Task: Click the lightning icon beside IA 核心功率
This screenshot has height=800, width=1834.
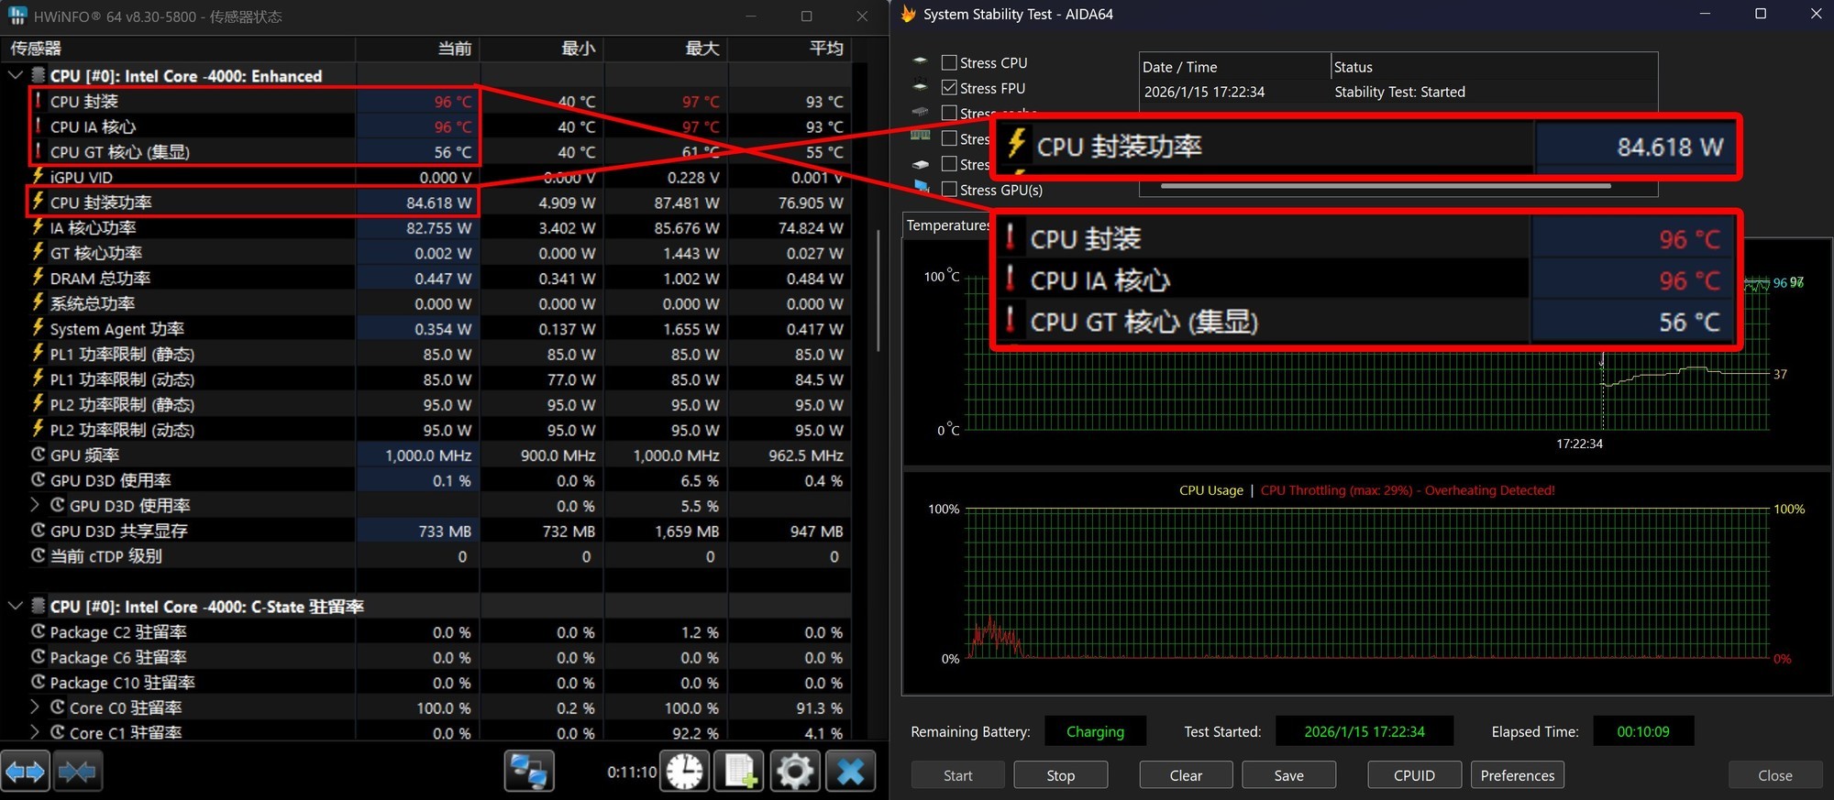Action: [x=38, y=226]
